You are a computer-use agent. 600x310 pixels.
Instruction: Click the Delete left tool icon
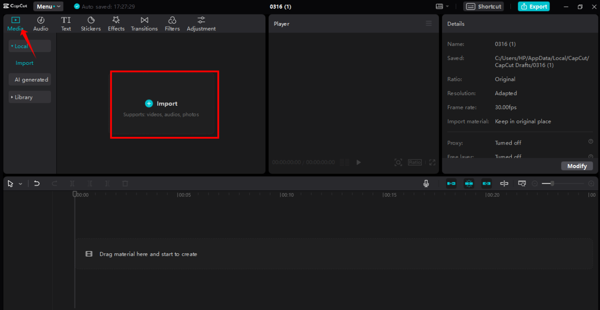tap(90, 183)
